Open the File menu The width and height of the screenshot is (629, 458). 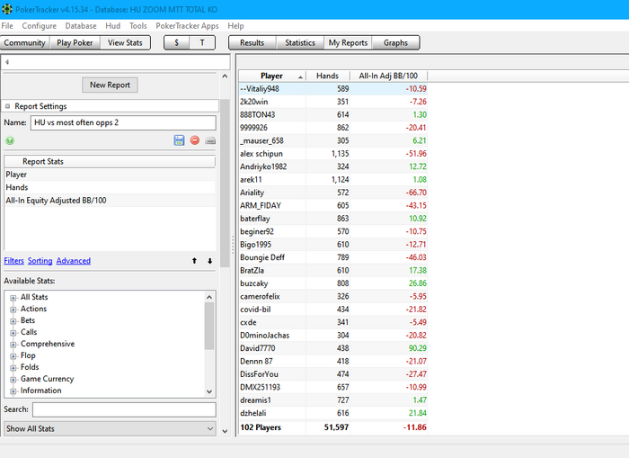tap(7, 26)
